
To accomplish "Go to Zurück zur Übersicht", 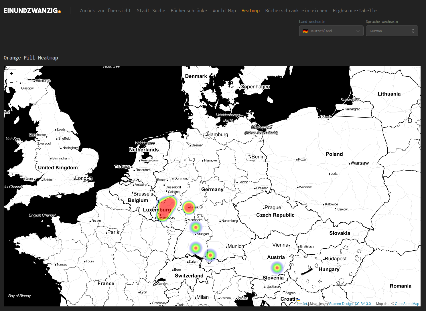I will pyautogui.click(x=105, y=11).
